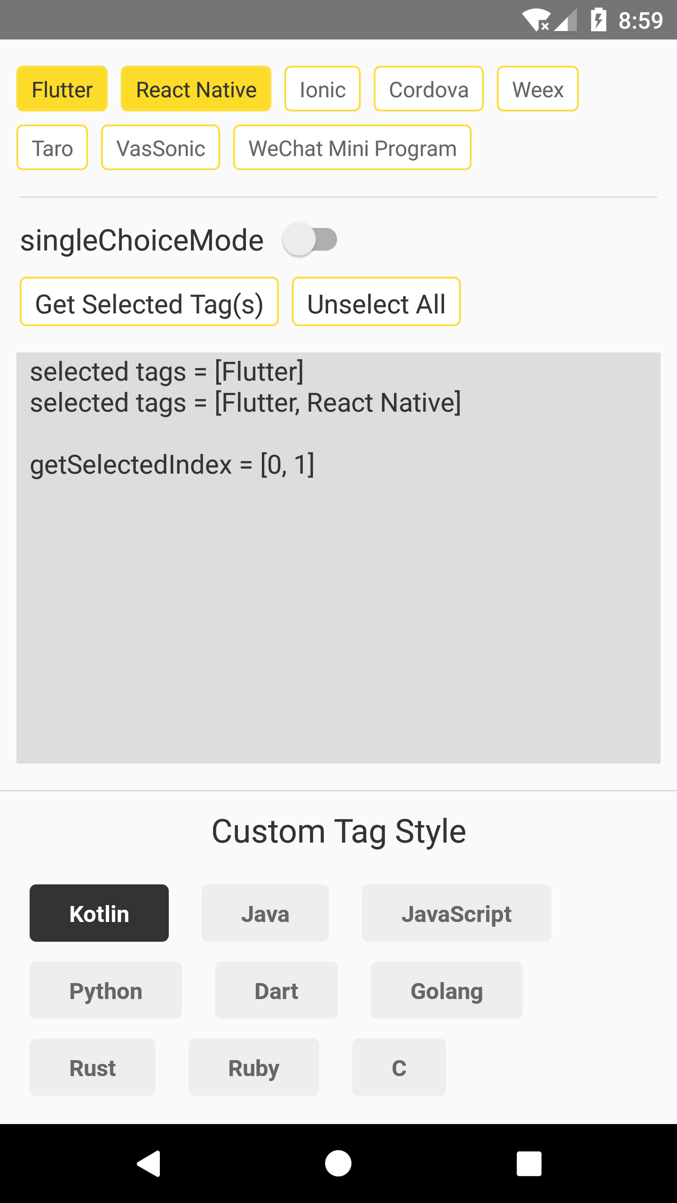677x1203 pixels.
Task: Tap the gray selected tags output area
Action: [338, 587]
